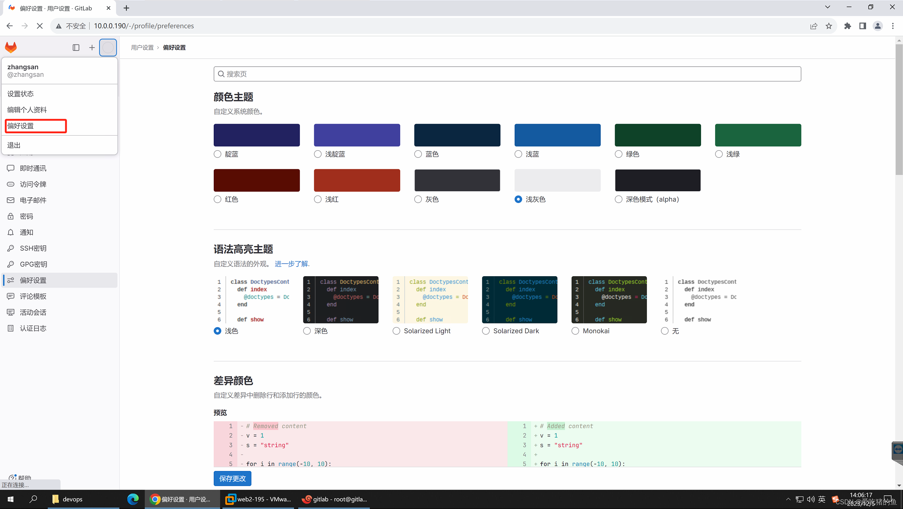This screenshot has height=509, width=903.
Task: Switch to web2-195 VMware taskbar window
Action: pyautogui.click(x=259, y=499)
